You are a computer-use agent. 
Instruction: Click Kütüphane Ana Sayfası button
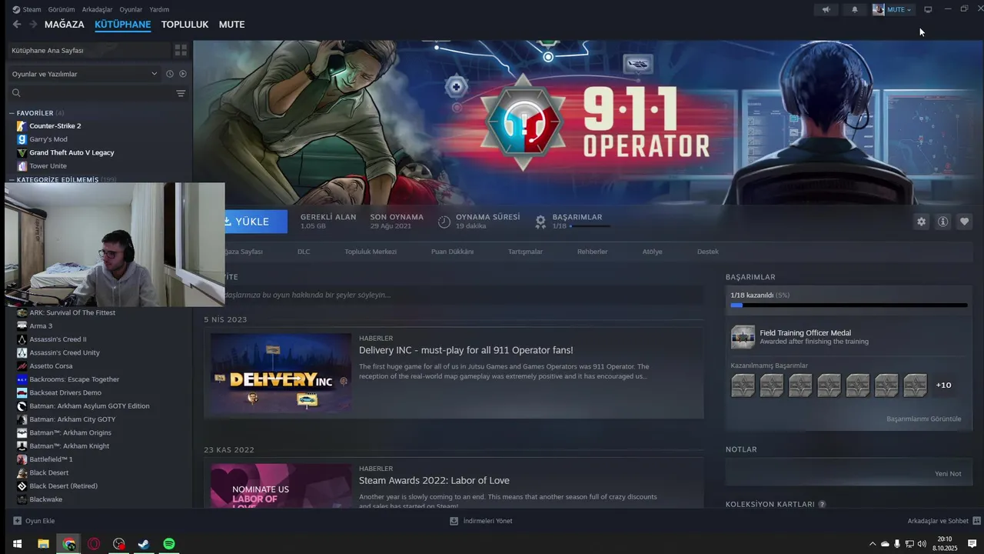[x=88, y=50]
